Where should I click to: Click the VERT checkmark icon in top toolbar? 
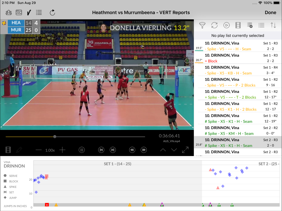click(x=29, y=12)
